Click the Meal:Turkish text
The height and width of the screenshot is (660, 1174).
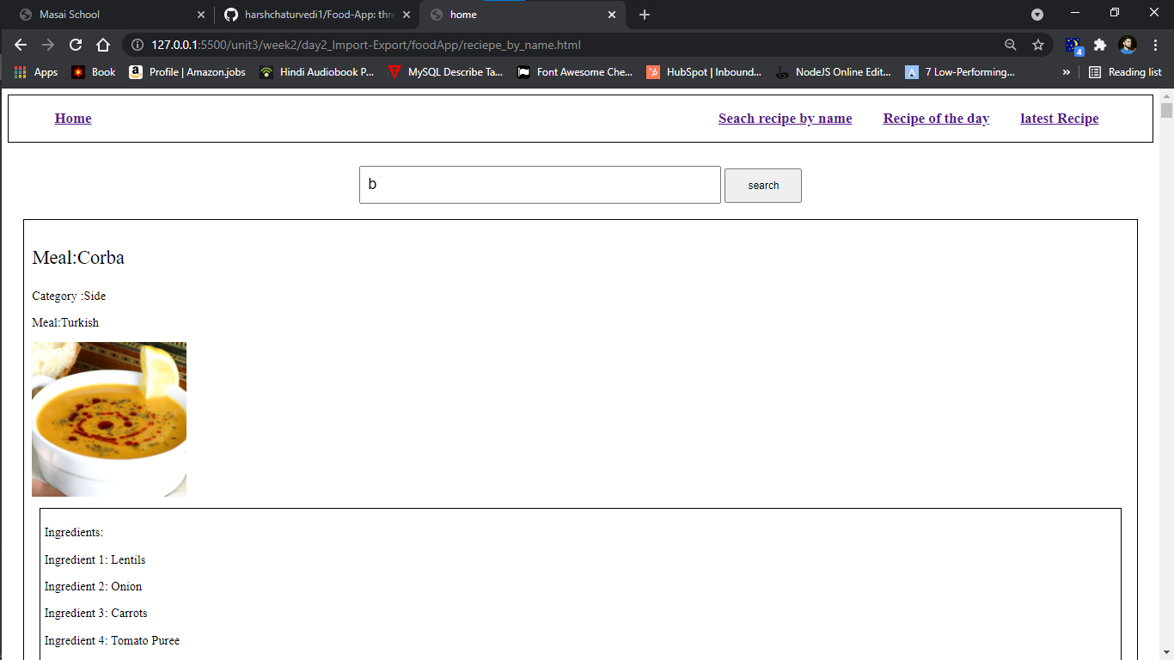[65, 323]
